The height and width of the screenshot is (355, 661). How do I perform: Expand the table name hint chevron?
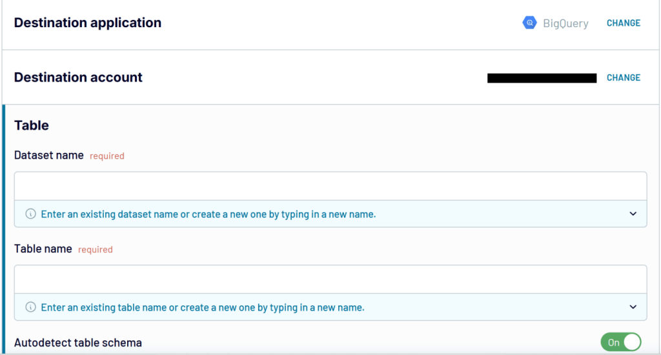point(633,307)
